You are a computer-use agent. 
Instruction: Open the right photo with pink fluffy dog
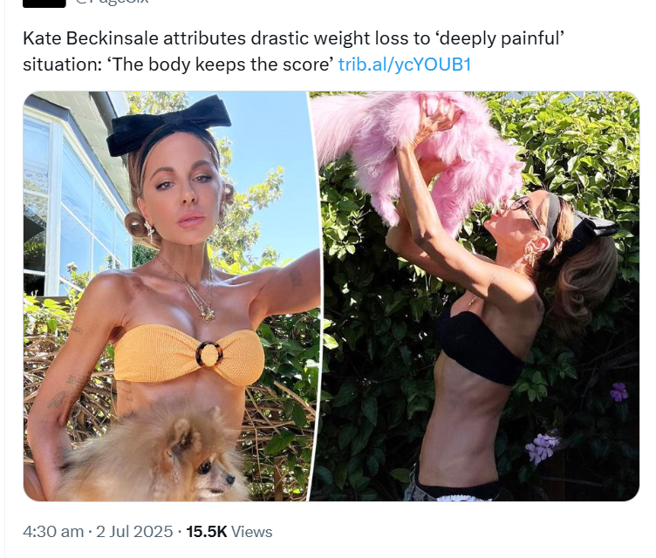[x=475, y=296]
